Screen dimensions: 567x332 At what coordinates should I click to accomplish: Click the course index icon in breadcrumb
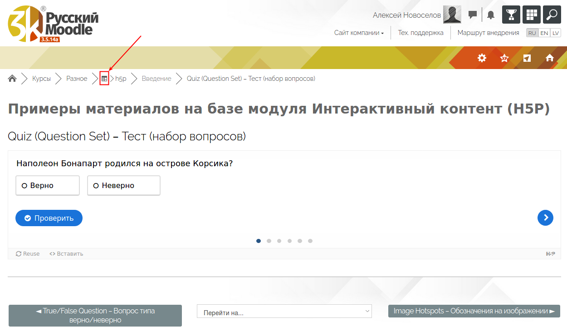[x=104, y=79]
